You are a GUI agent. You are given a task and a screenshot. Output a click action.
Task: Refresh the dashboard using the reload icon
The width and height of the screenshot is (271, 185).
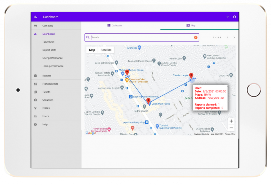[235, 17]
